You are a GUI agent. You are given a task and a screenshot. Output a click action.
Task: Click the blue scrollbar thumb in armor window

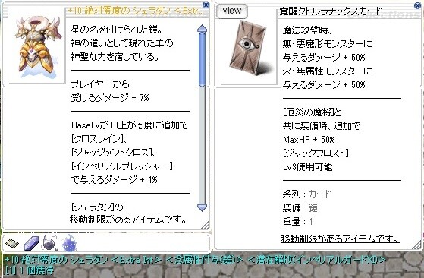(x=203, y=58)
